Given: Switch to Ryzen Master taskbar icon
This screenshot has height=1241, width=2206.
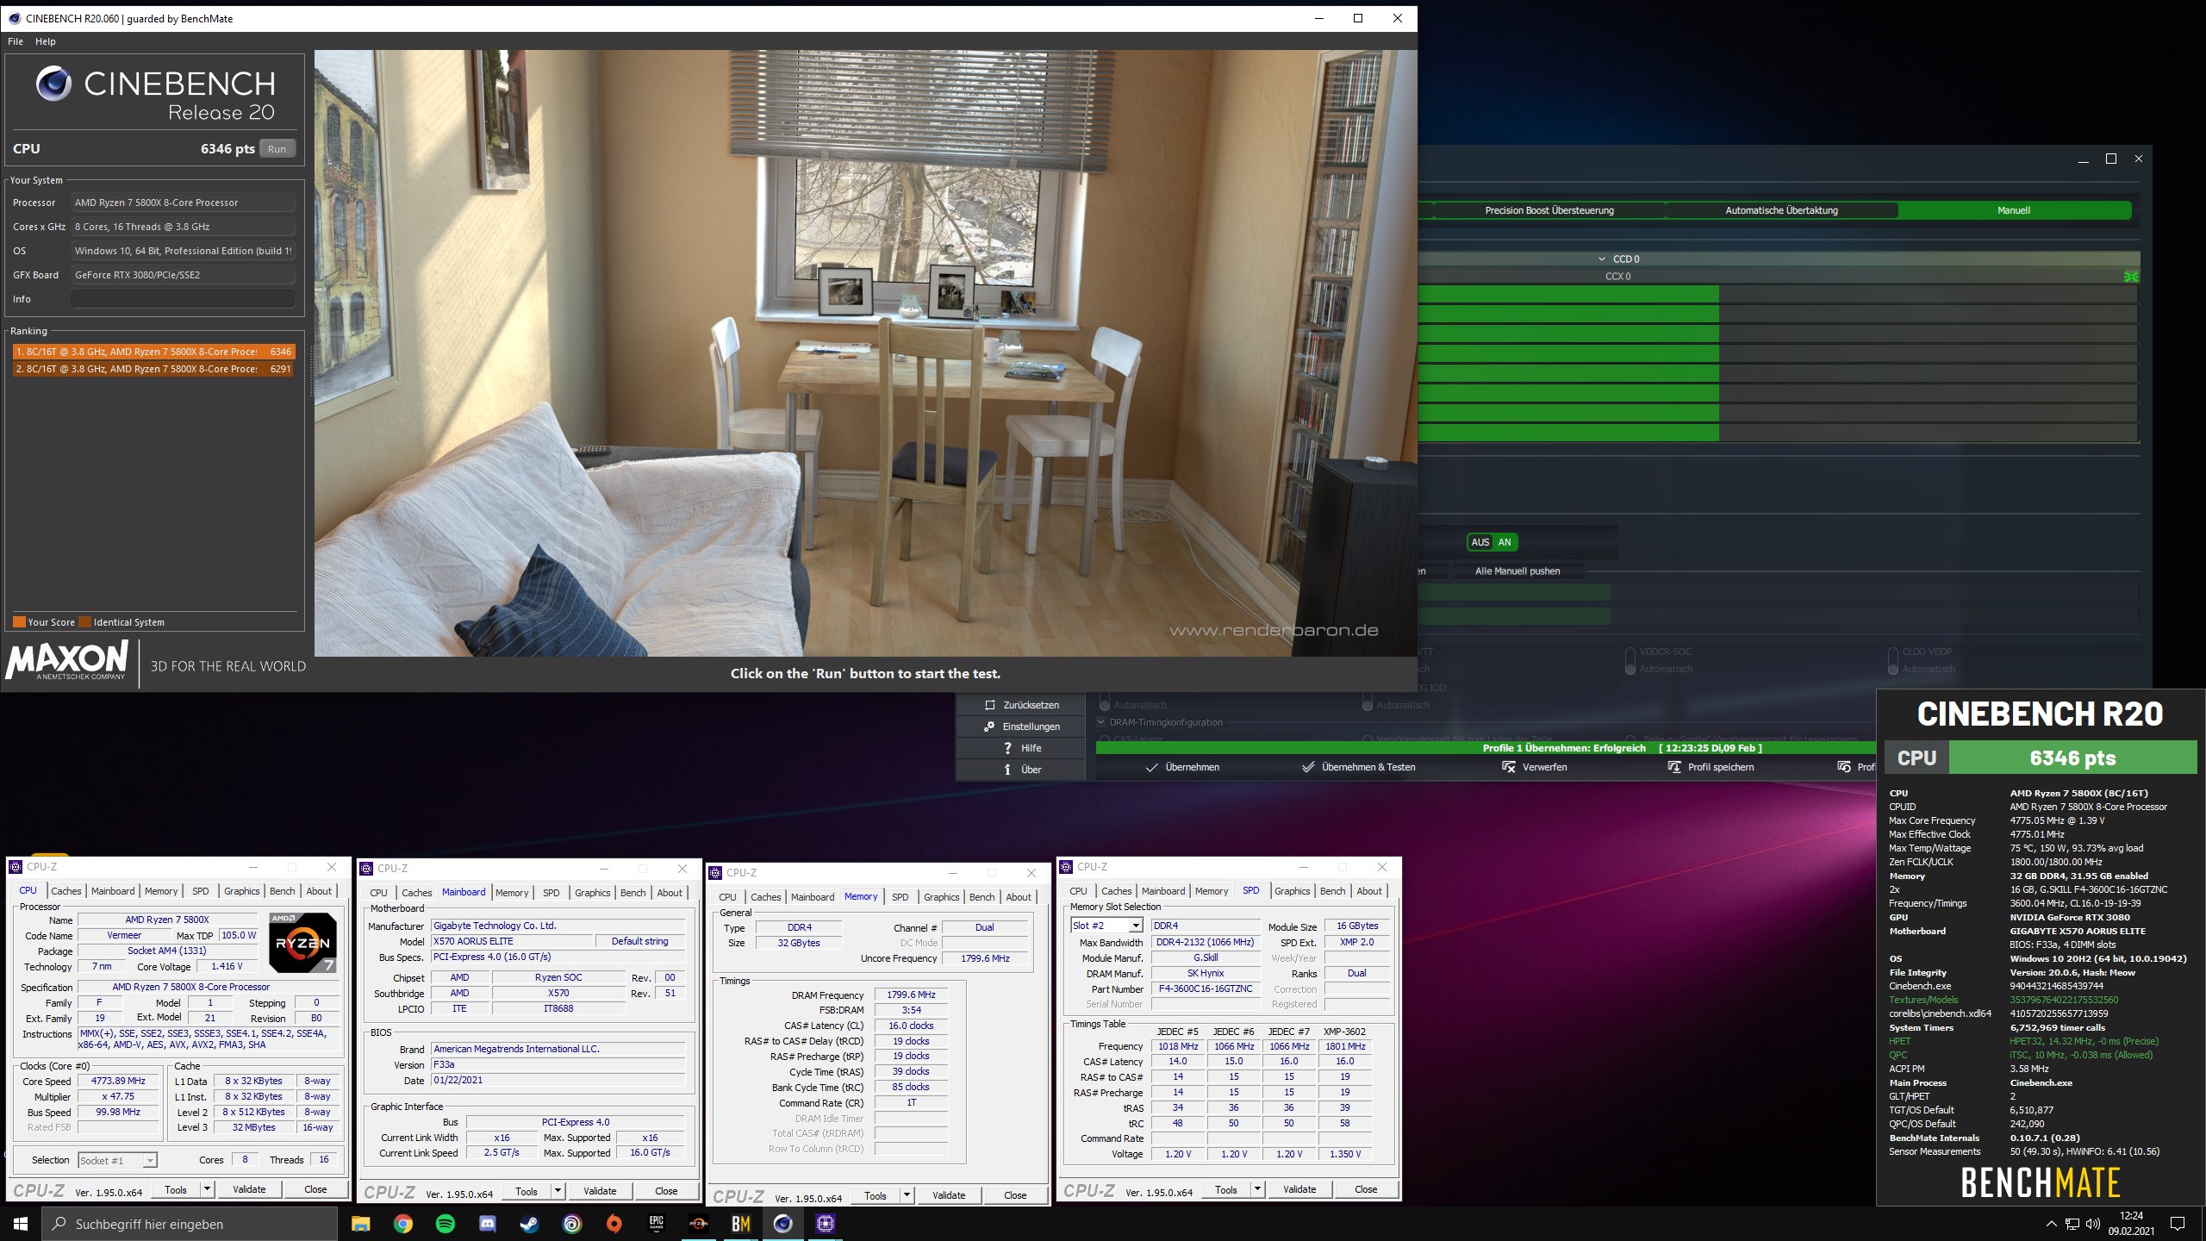Looking at the screenshot, I should pyautogui.click(x=698, y=1224).
